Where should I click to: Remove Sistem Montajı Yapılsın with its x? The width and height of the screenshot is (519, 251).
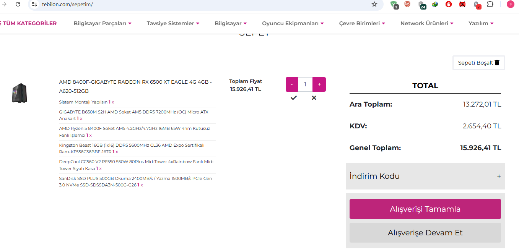(113, 102)
